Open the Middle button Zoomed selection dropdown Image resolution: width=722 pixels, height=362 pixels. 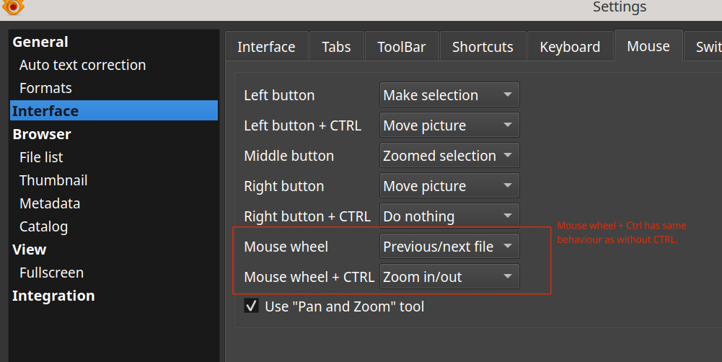coord(449,156)
